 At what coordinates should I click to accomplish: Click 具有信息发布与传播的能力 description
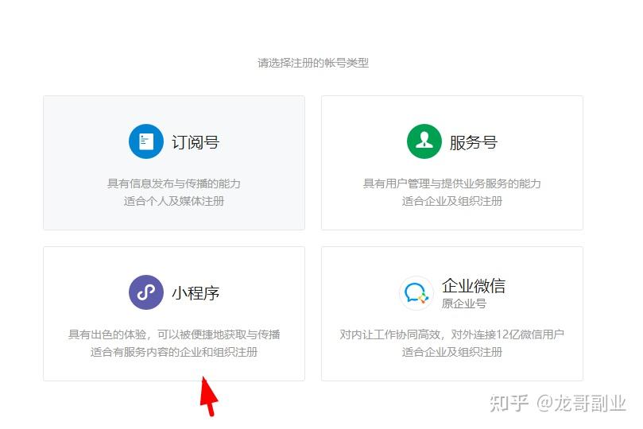coord(174,184)
